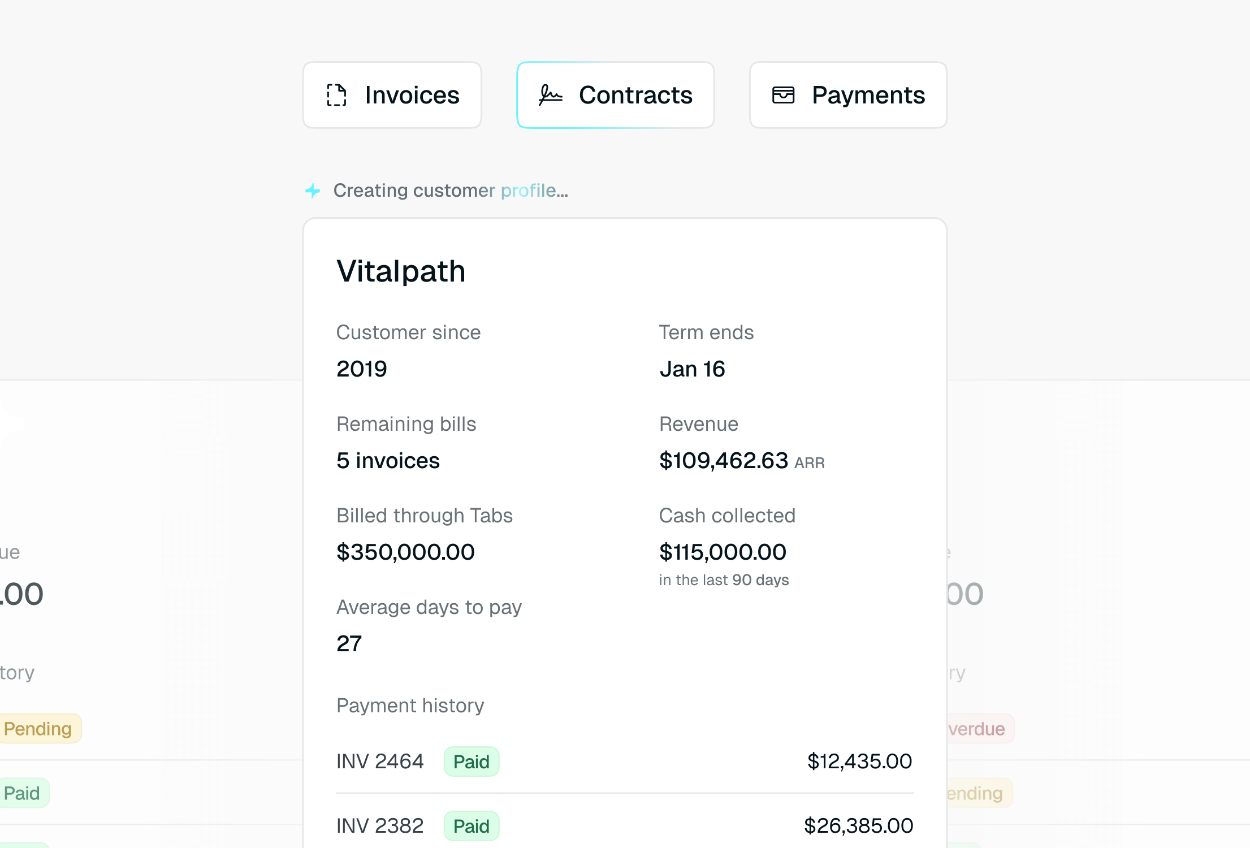
Task: Open invoice INV 2464
Action: click(x=380, y=762)
